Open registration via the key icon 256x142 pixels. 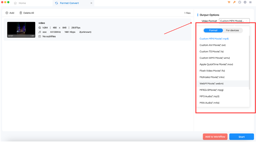[234, 2]
